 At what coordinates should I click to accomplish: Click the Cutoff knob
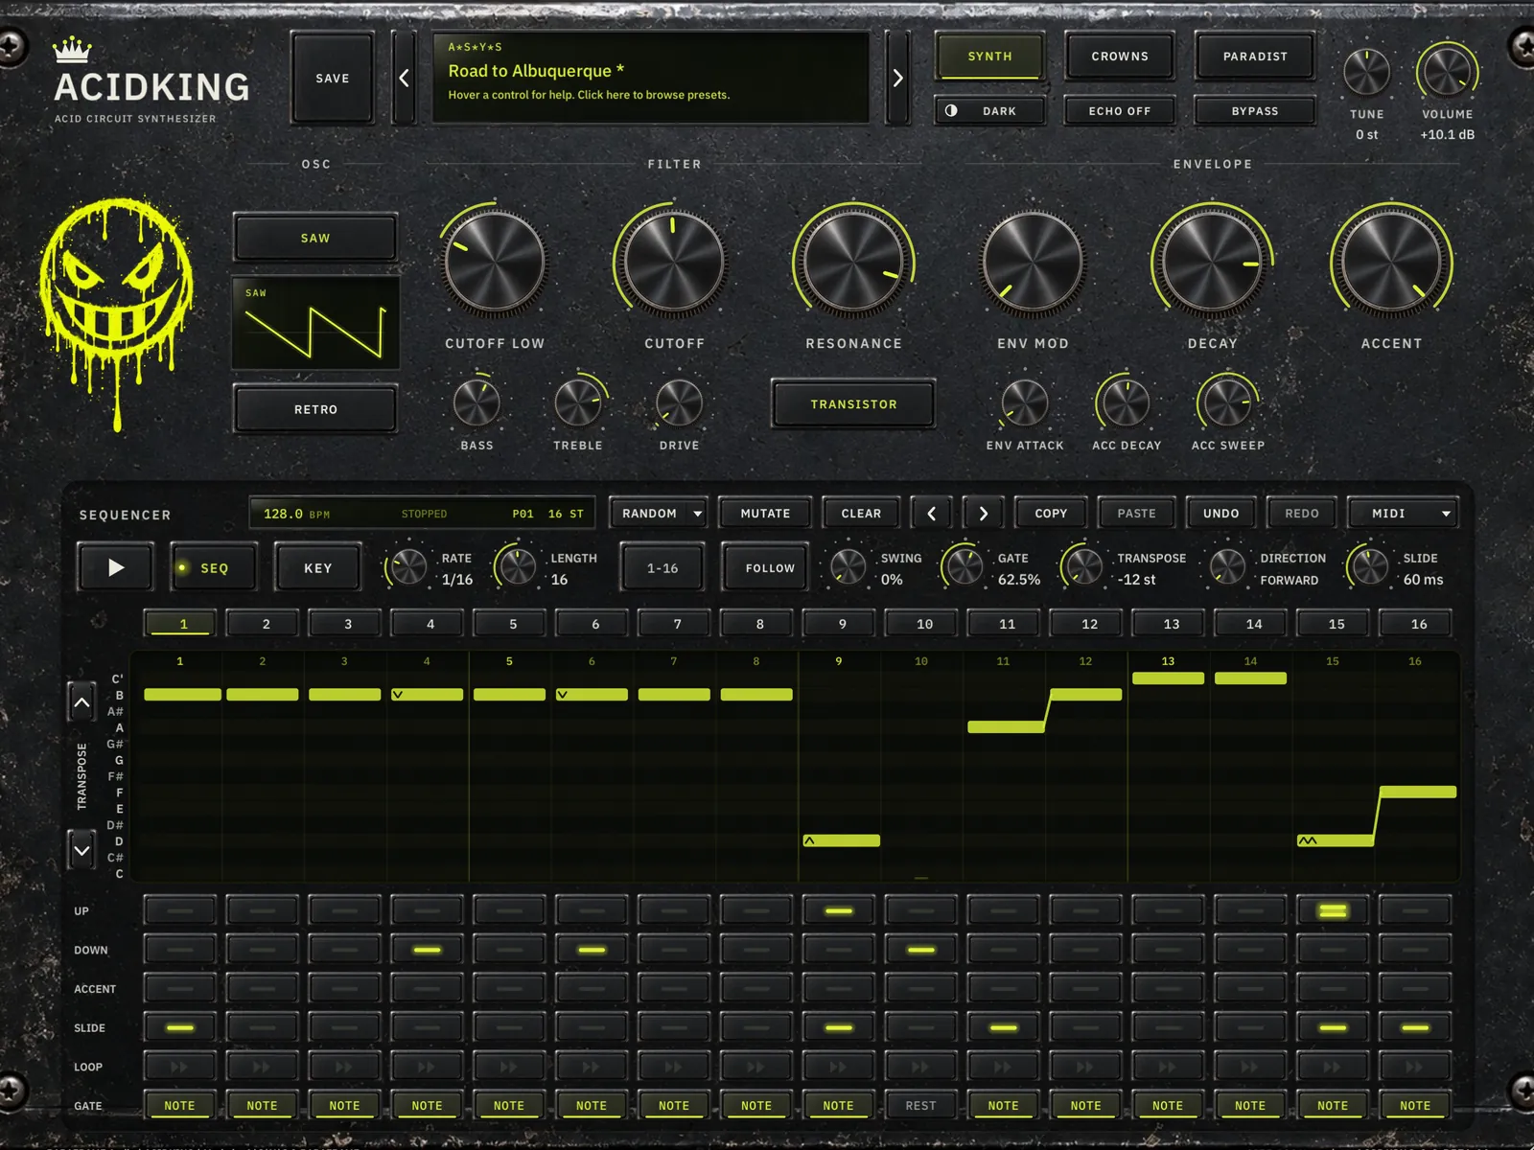(672, 262)
